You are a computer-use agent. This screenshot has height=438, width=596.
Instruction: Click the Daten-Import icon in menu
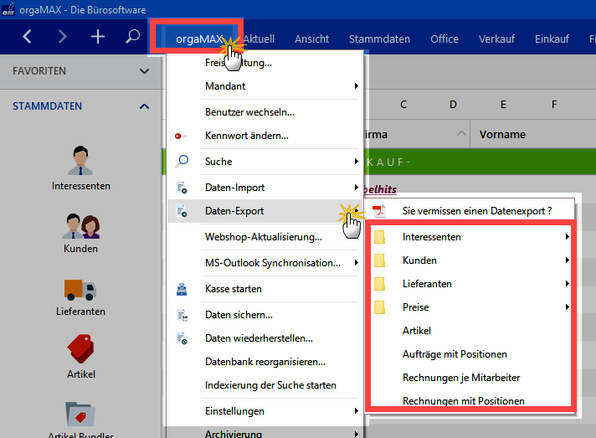click(182, 188)
